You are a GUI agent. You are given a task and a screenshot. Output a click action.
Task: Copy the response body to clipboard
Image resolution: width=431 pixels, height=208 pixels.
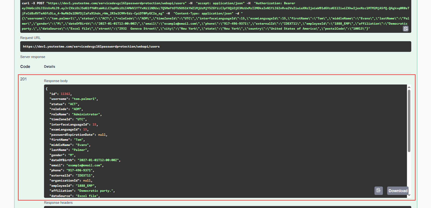pos(378,191)
